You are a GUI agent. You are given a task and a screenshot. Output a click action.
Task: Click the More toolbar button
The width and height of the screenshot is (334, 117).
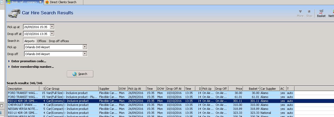pos(300,13)
